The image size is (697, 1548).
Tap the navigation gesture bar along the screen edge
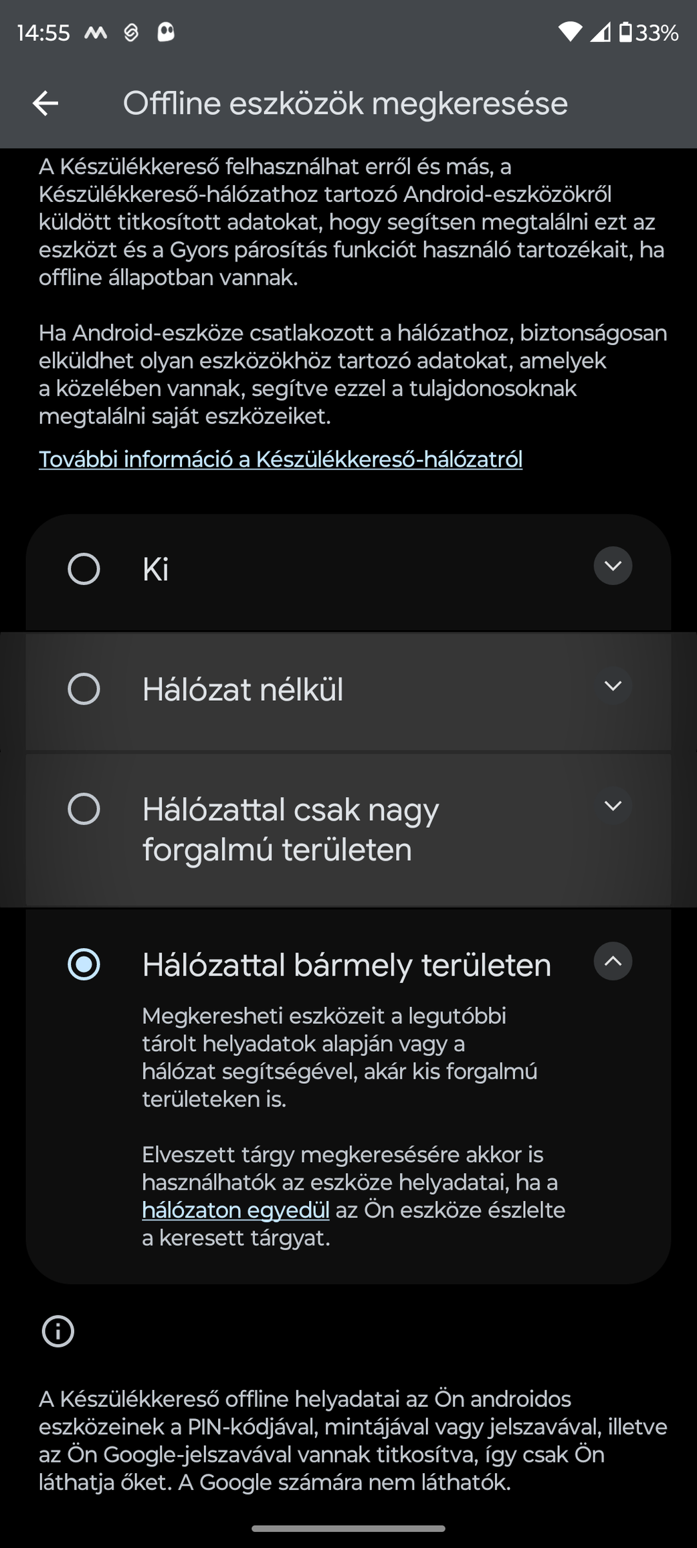pos(348,1529)
